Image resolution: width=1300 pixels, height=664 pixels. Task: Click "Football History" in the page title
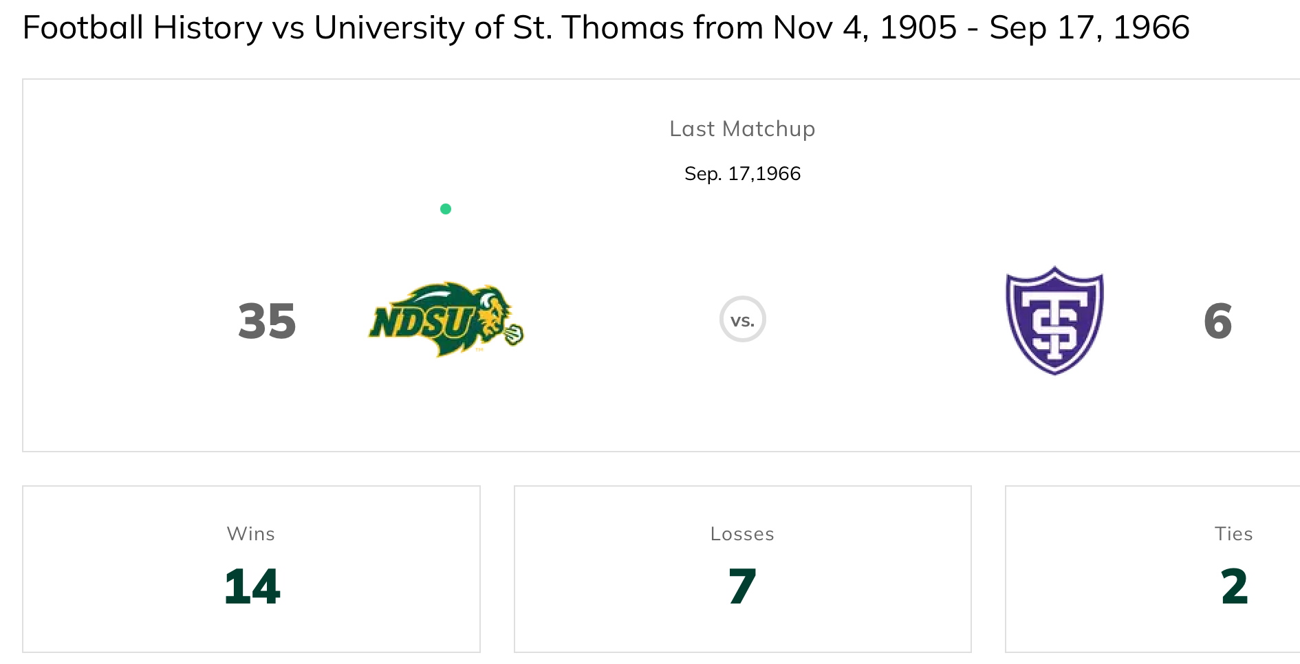pyautogui.click(x=142, y=28)
